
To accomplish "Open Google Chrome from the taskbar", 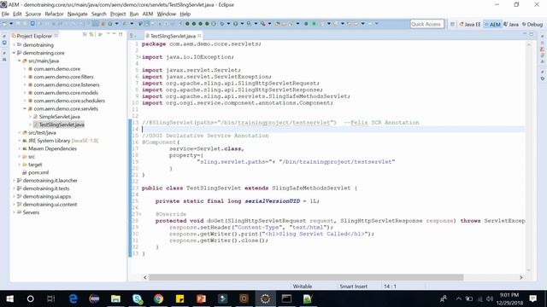I will (x=158, y=298).
